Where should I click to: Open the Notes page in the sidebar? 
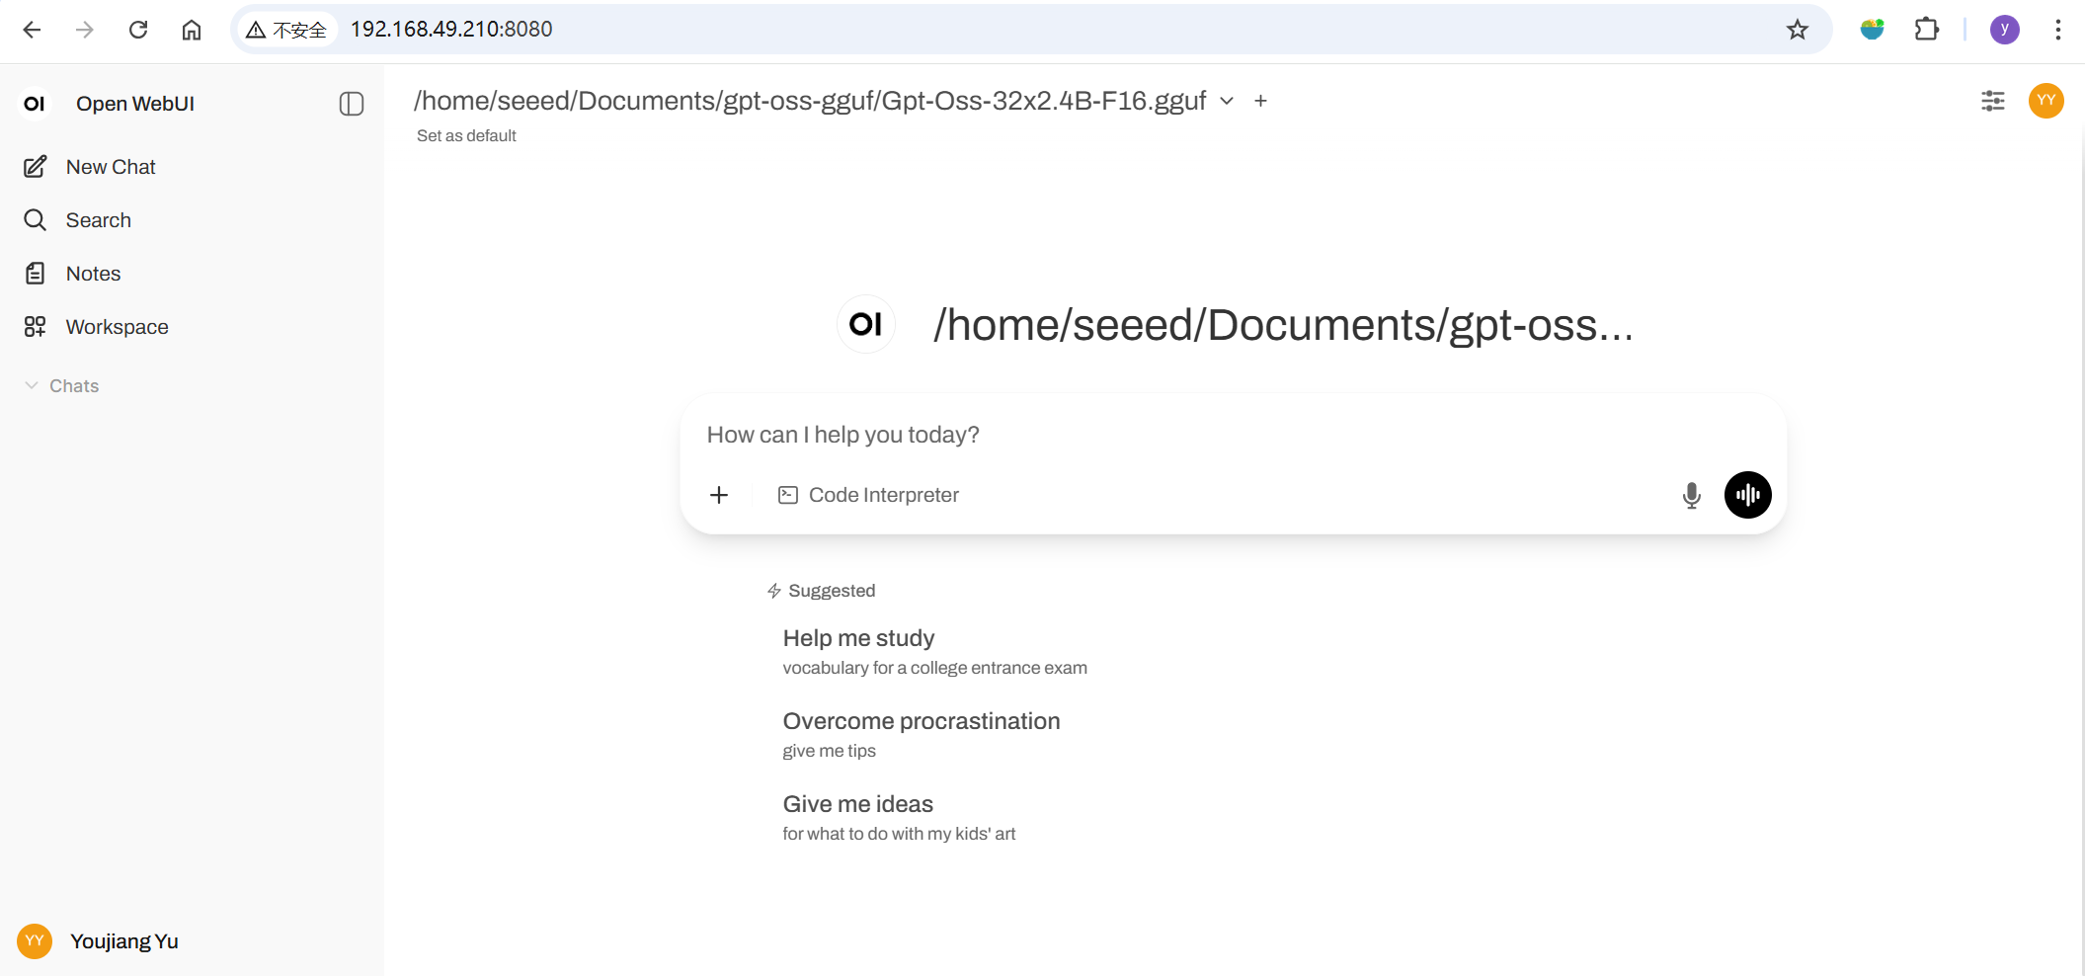tap(93, 274)
